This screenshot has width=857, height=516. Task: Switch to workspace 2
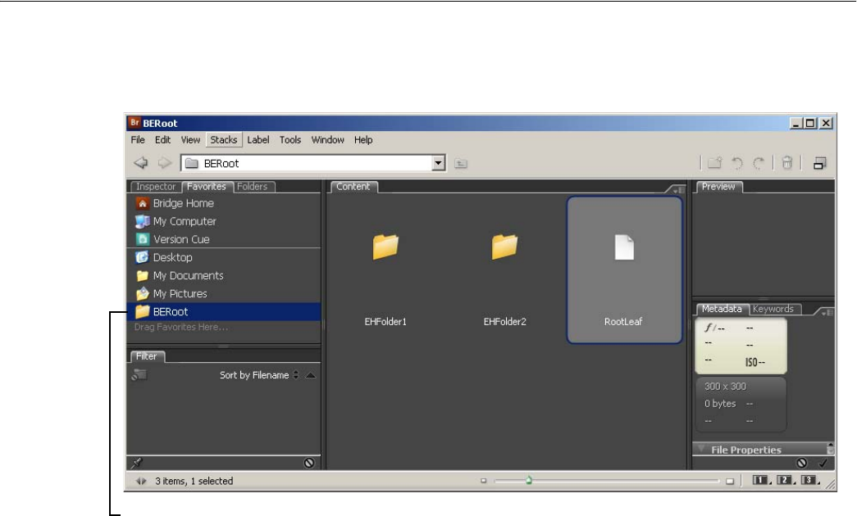(786, 481)
